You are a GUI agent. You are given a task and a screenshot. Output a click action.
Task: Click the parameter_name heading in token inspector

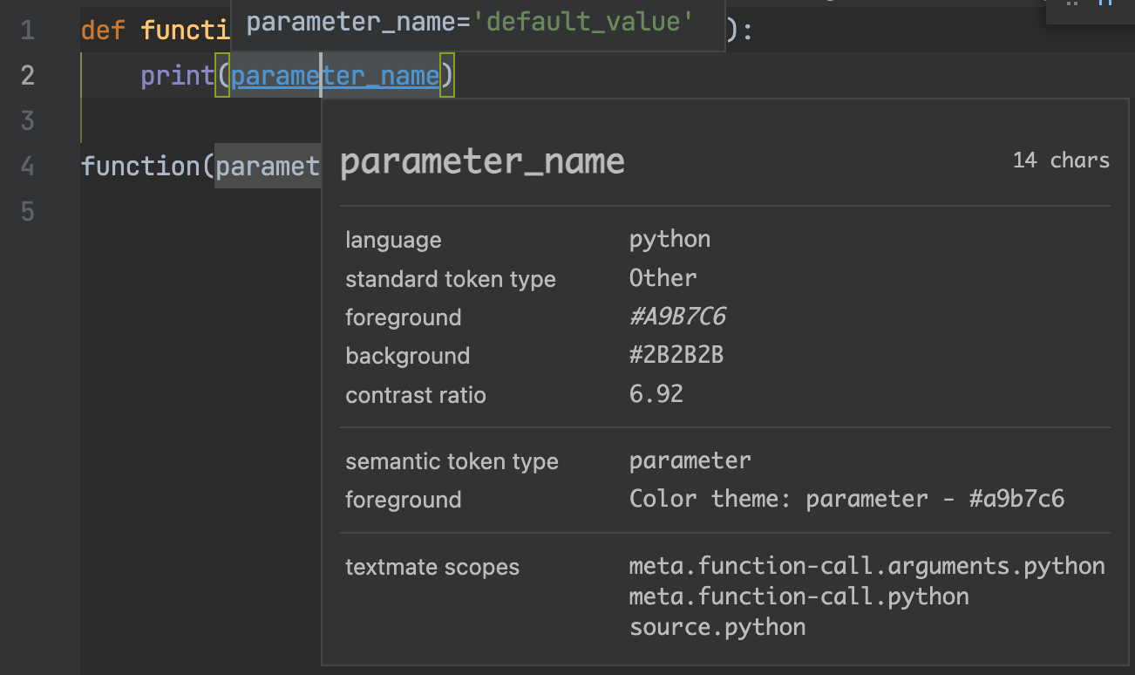482,161
